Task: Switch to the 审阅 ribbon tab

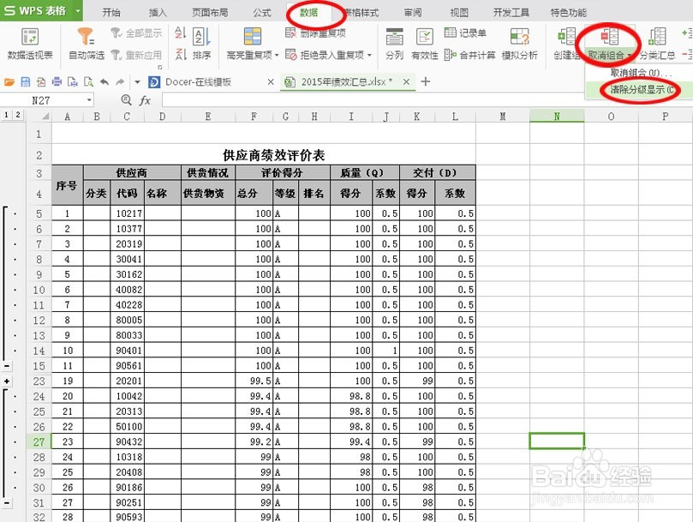Action: (413, 12)
